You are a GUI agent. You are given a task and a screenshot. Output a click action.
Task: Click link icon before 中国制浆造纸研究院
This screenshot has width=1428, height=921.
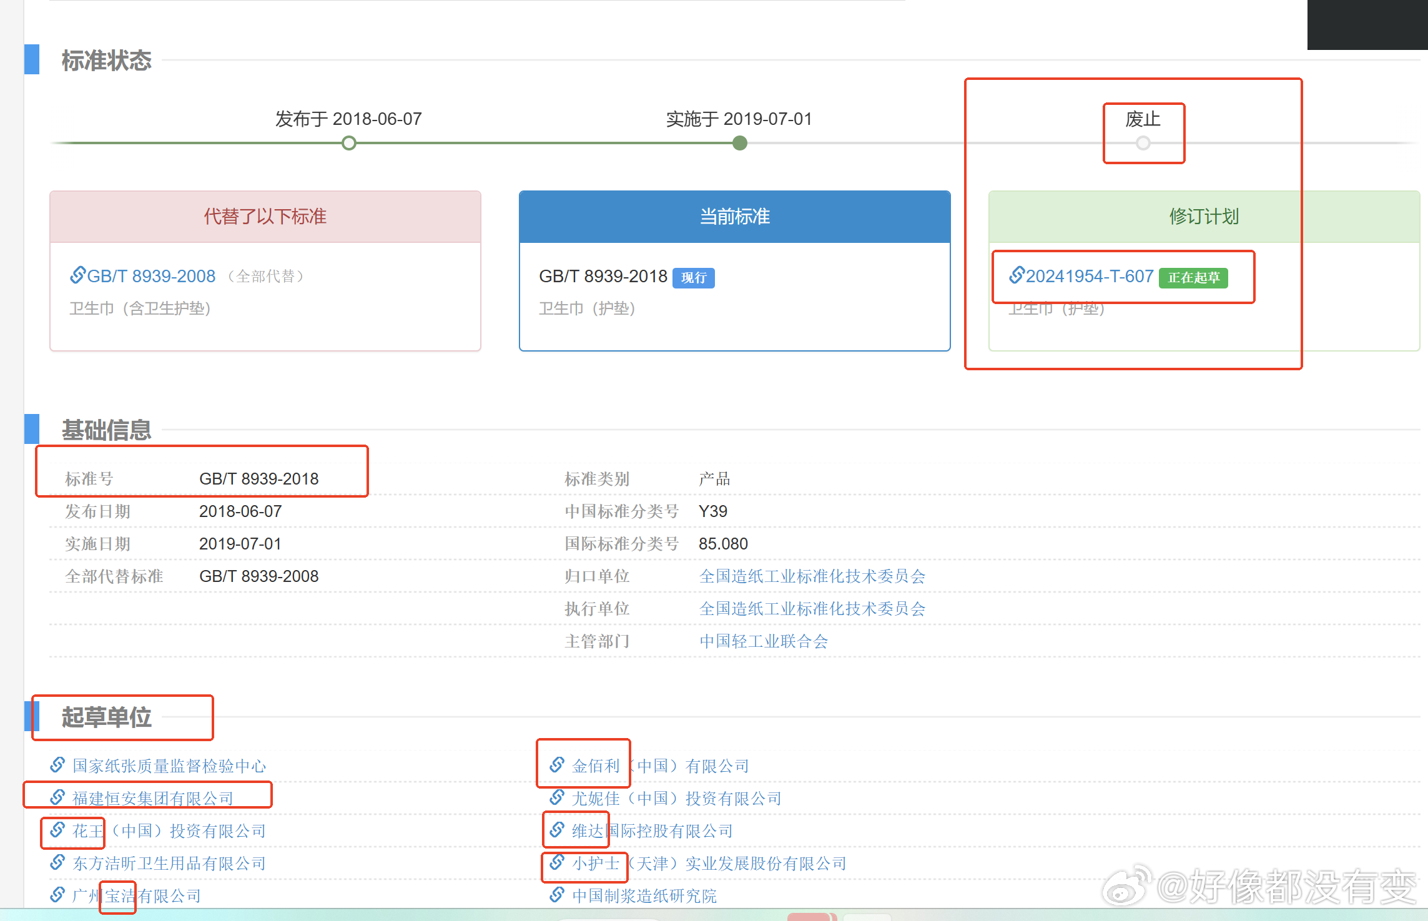[x=557, y=895]
